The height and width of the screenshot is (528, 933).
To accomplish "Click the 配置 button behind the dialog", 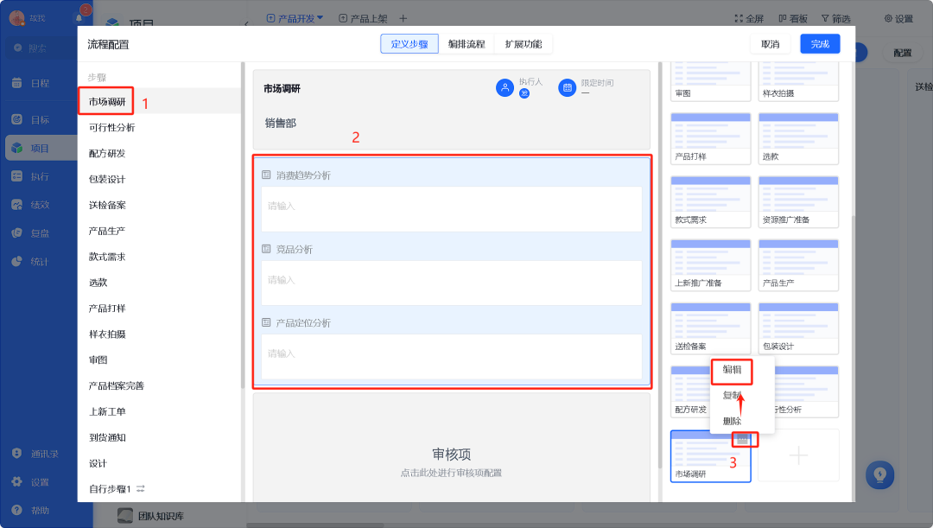I will (902, 53).
